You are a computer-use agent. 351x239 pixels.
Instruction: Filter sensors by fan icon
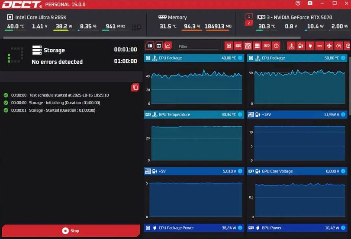click(x=329, y=46)
